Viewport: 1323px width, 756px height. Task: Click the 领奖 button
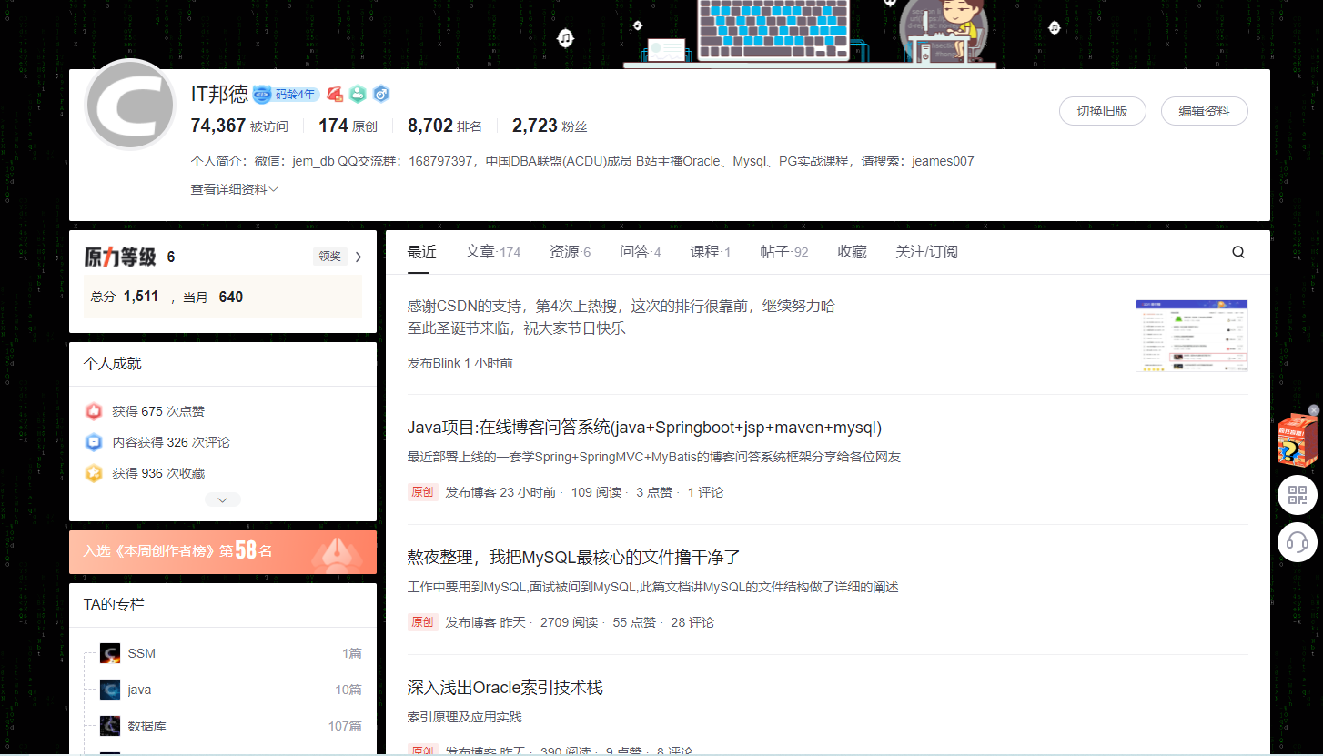coord(329,257)
